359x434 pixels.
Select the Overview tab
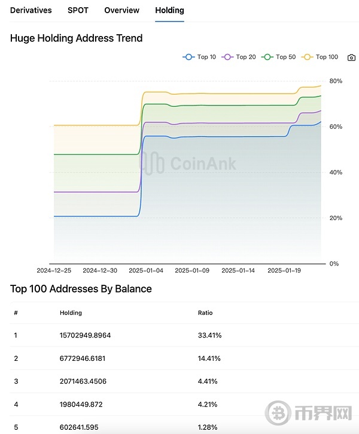coord(121,10)
